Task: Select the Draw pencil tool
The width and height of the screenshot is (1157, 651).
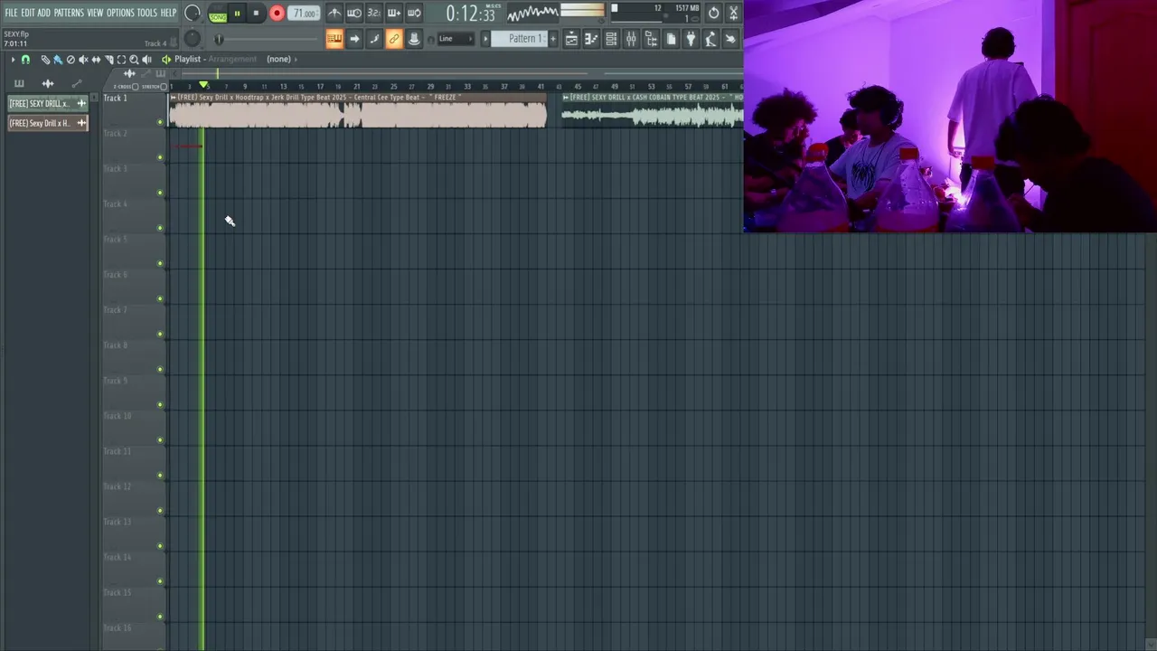Action: coord(45,60)
